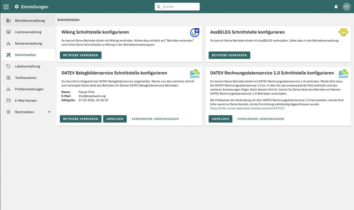Select E-Mail-Konten in sidebar
Viewport: 354px width, 210px height.
point(28,100)
